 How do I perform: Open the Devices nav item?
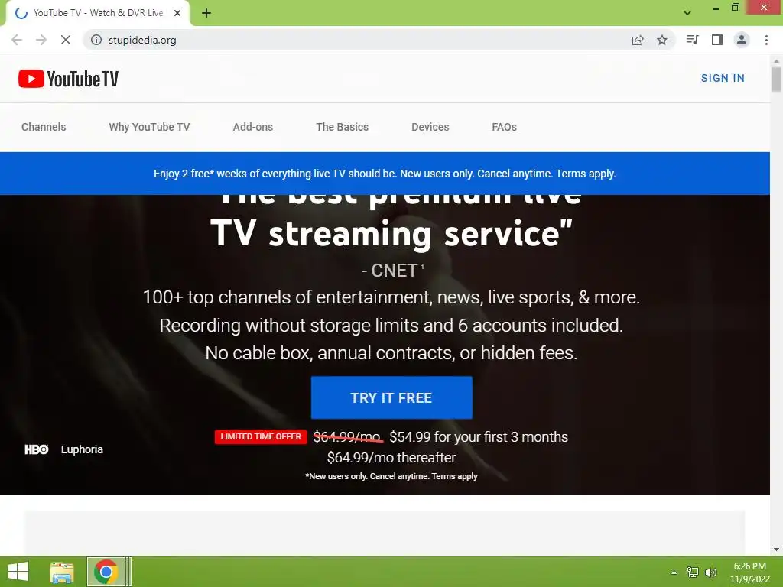click(x=430, y=128)
